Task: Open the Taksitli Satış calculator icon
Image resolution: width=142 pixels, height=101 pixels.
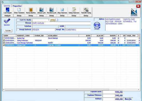Action: 86,10
